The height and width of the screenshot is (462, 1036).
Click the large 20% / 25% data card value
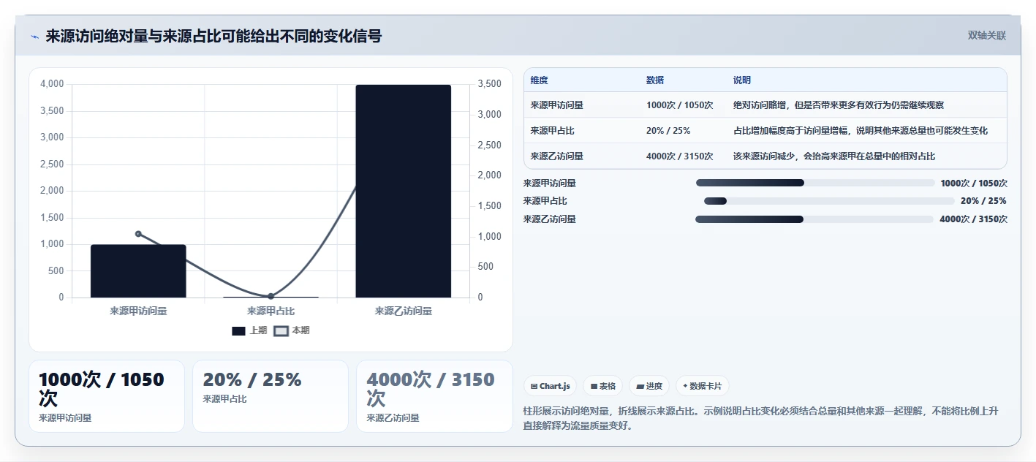pos(252,380)
